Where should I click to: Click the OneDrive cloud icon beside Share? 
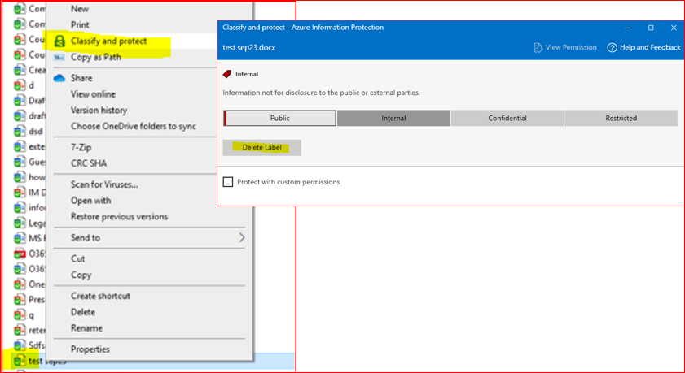59,78
